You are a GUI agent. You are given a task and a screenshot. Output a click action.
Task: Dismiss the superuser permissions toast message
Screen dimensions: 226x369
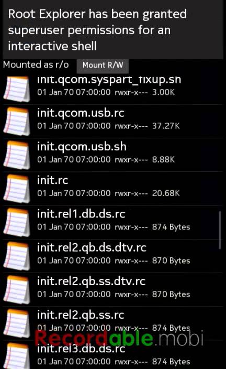113,30
